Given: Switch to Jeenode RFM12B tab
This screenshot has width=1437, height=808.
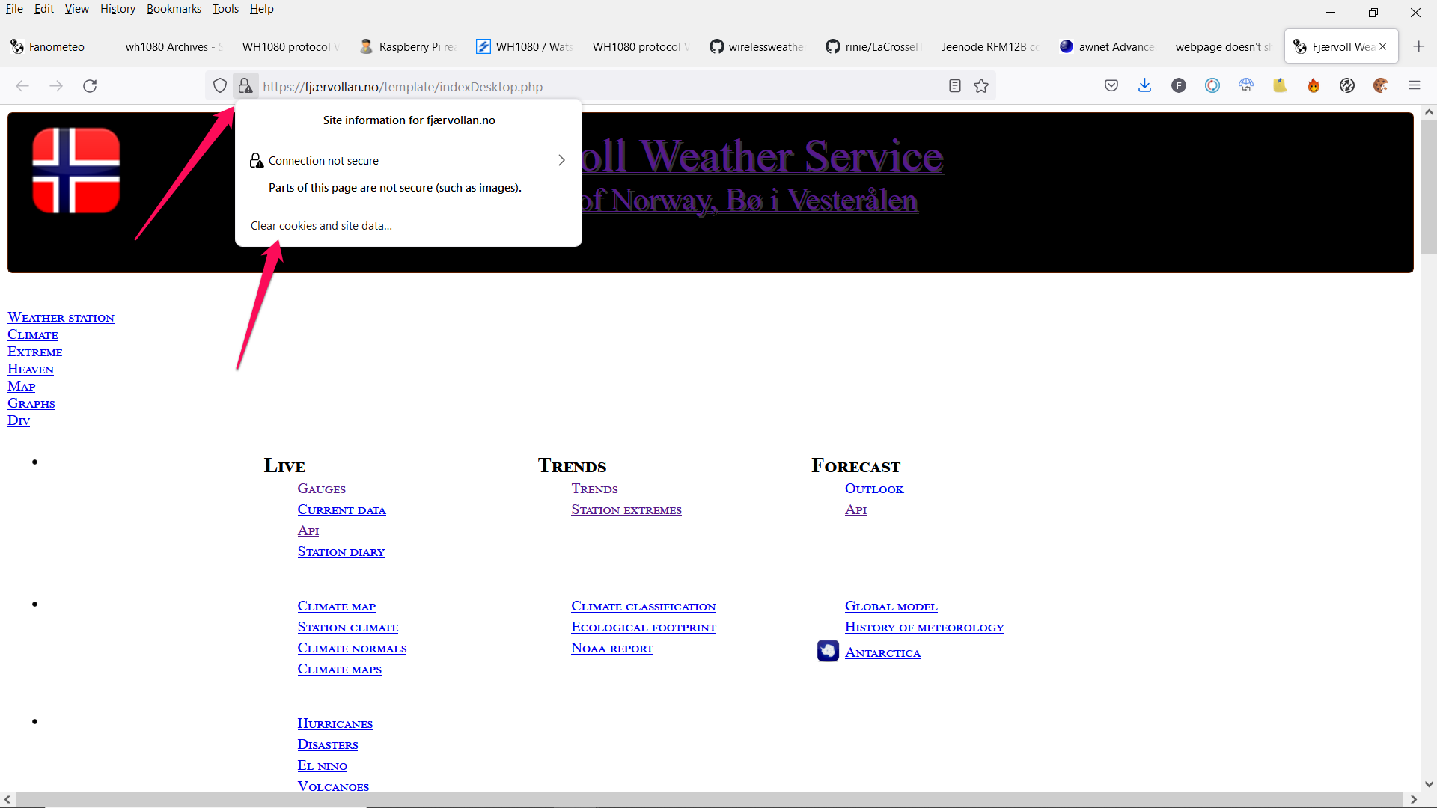Looking at the screenshot, I should (990, 46).
